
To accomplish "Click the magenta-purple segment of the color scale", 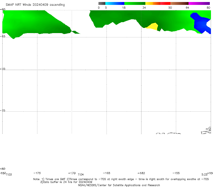I will click(x=199, y=3).
